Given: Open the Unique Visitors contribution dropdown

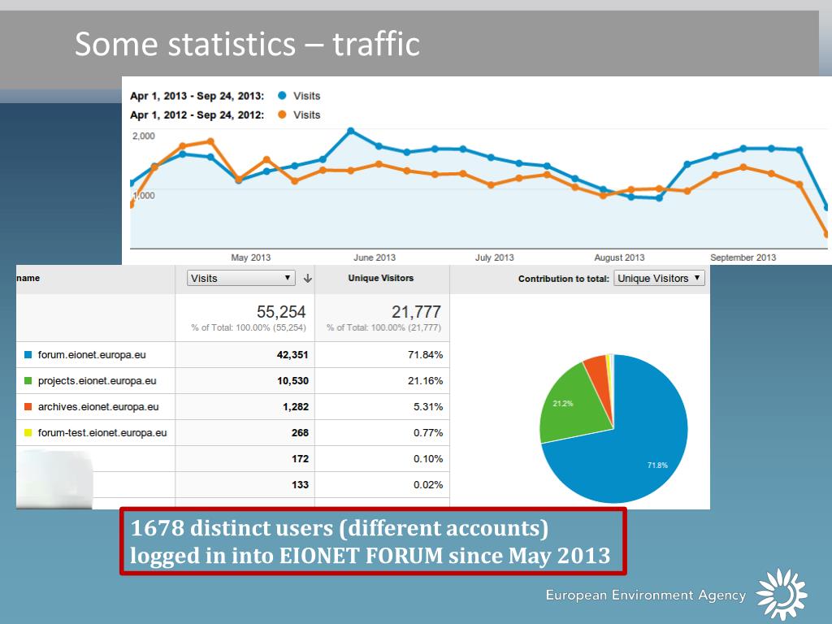Looking at the screenshot, I should pos(659,278).
